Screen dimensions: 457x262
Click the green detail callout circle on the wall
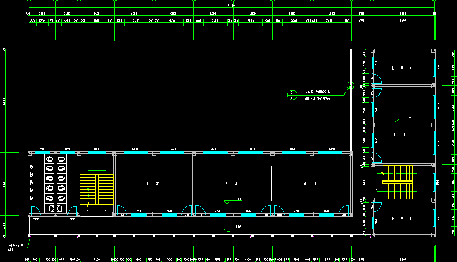[351, 85]
